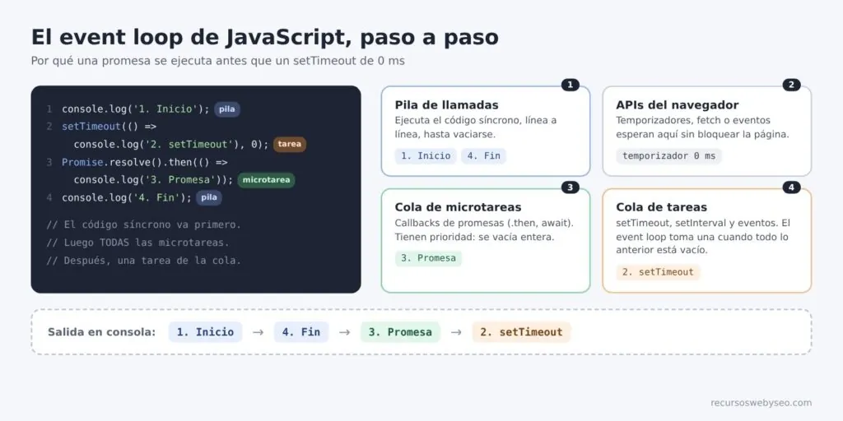The width and height of the screenshot is (843, 421).
Task: Select the 'Promise.resolve().then(() =>' code line
Action: coord(145,162)
